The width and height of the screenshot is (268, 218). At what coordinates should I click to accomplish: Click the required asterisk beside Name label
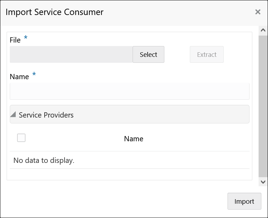click(34, 74)
